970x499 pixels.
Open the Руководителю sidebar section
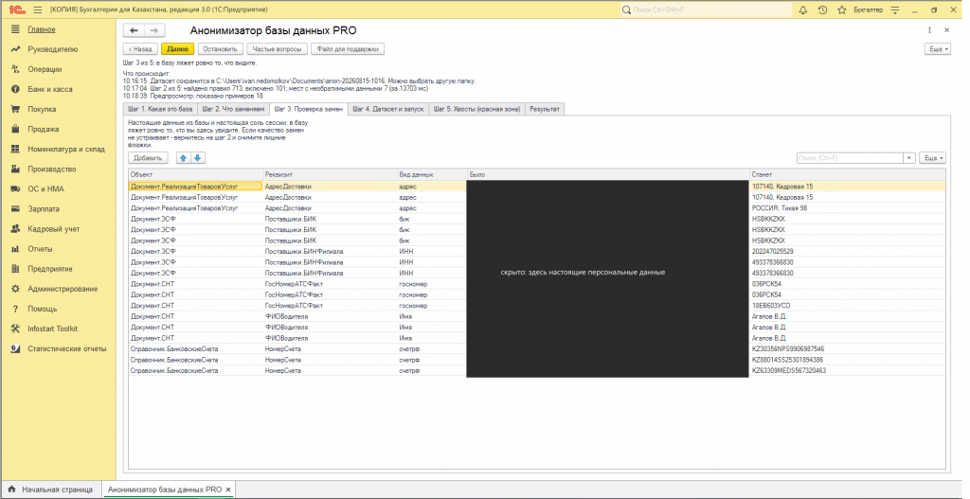coord(53,49)
